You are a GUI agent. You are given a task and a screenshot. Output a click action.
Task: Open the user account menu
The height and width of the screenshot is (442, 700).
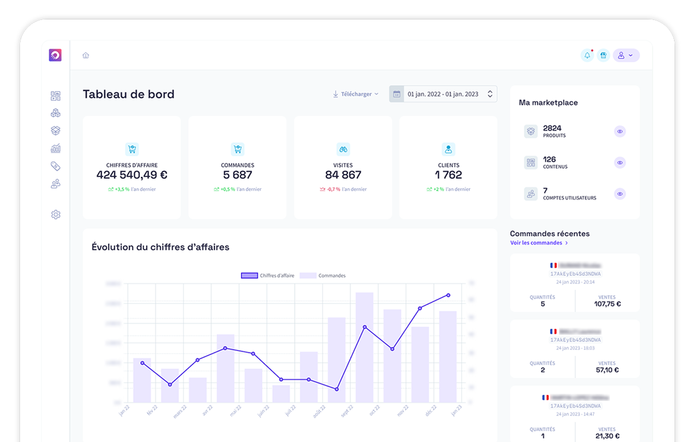click(626, 55)
